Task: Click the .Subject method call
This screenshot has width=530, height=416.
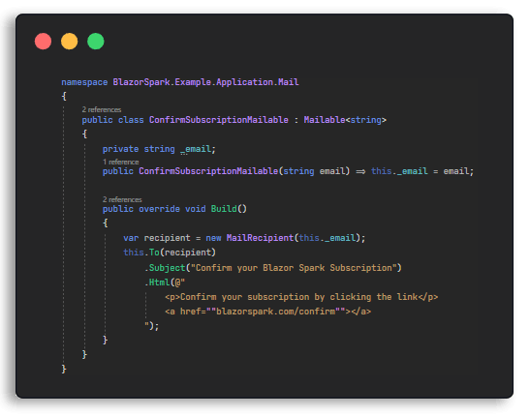Action: pos(166,268)
